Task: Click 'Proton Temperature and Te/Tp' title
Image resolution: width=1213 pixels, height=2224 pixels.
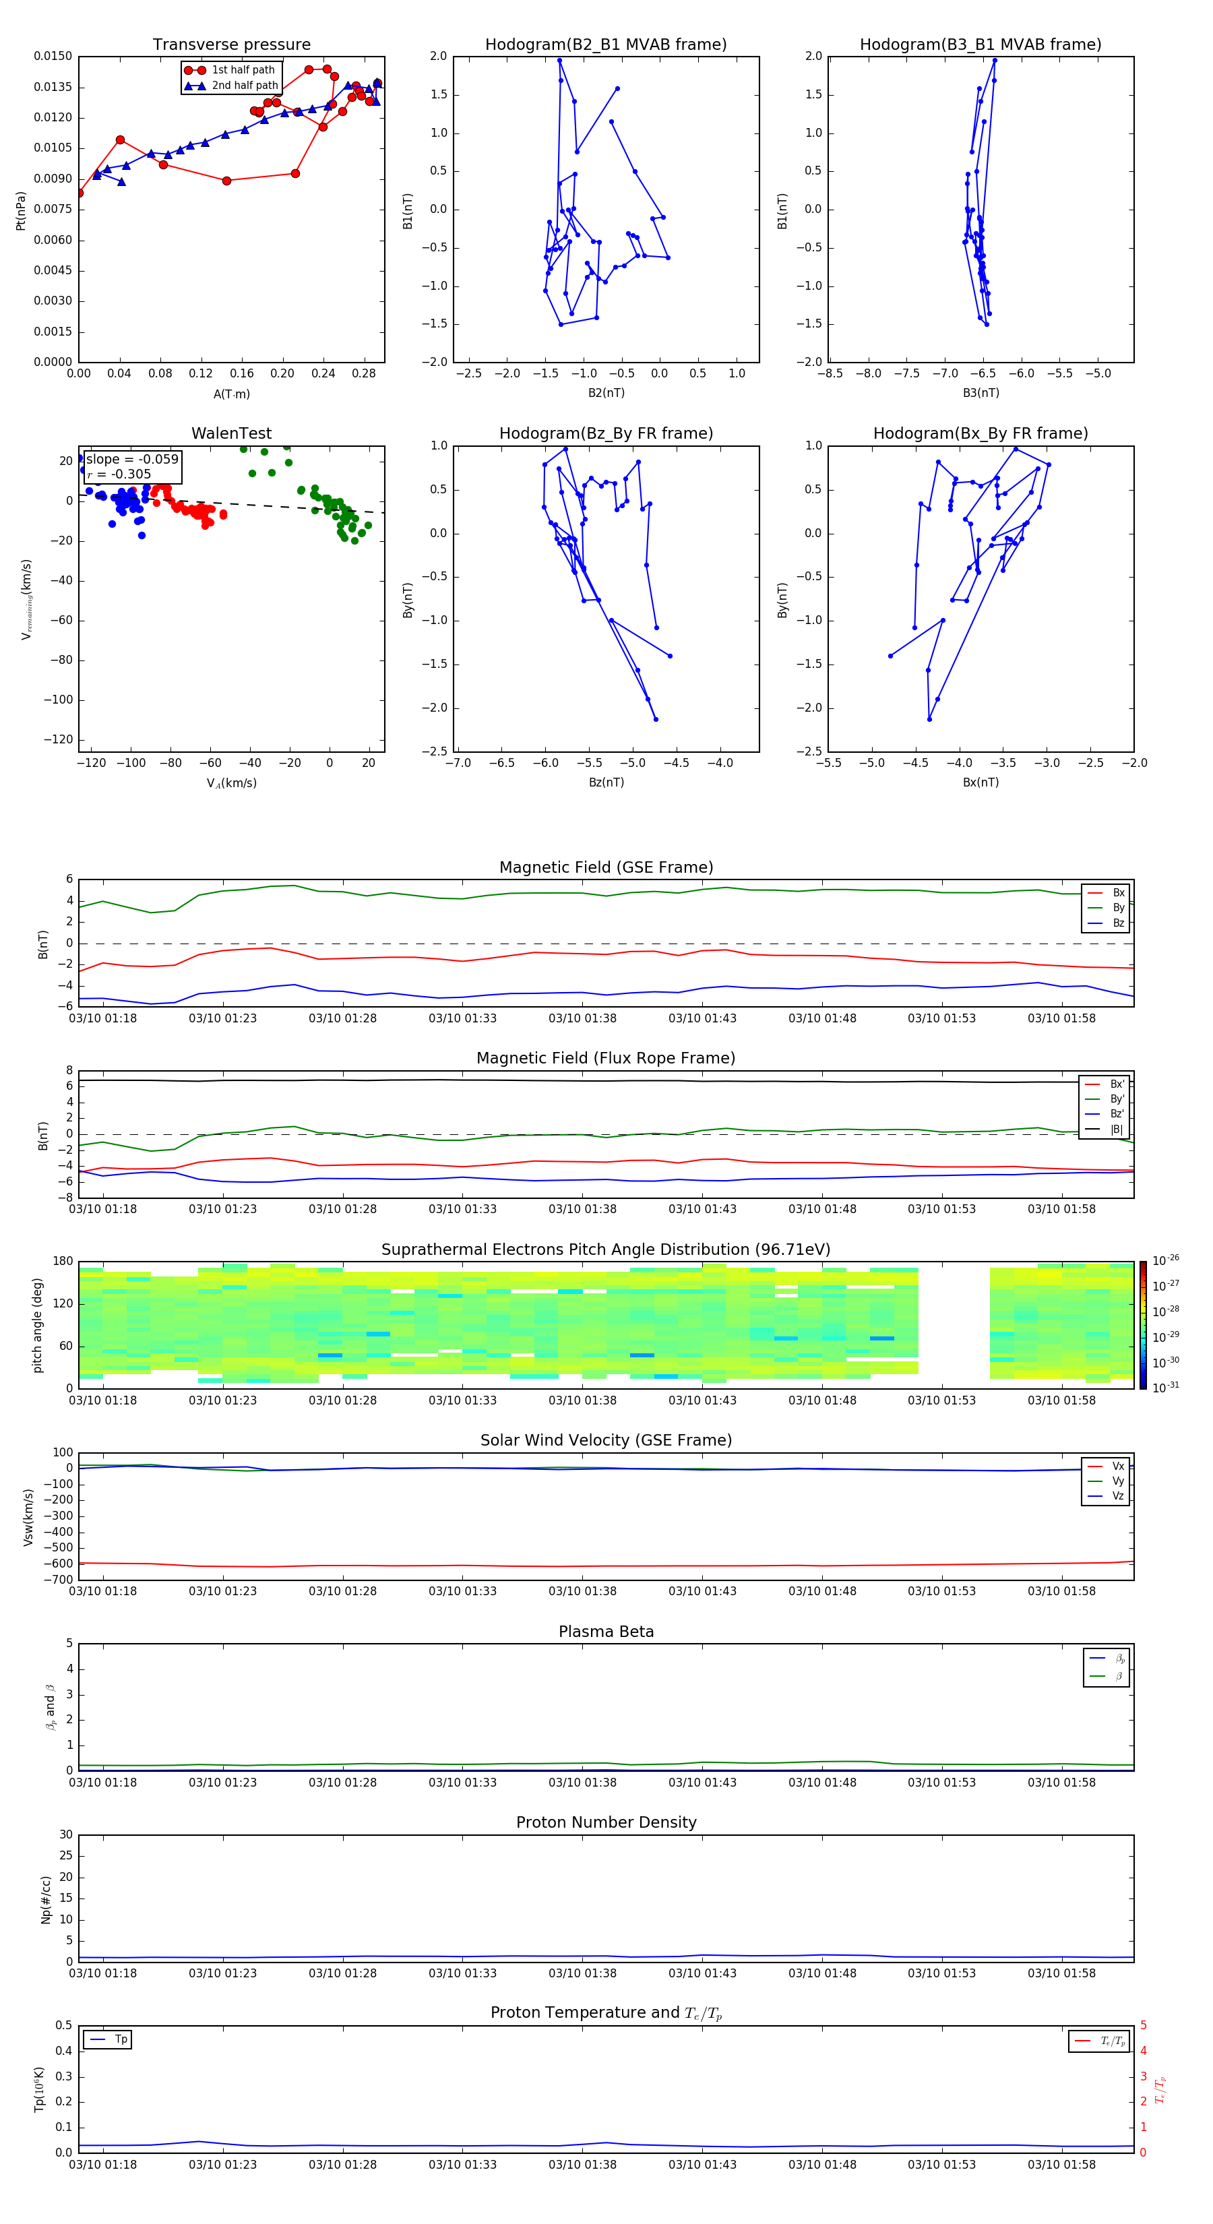Action: [606, 2013]
